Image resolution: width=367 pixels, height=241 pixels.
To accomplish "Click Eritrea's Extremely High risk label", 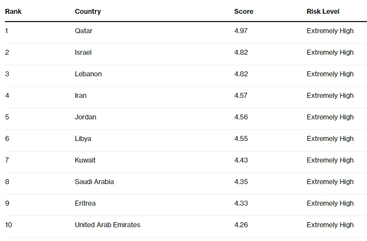I will coord(330,203).
